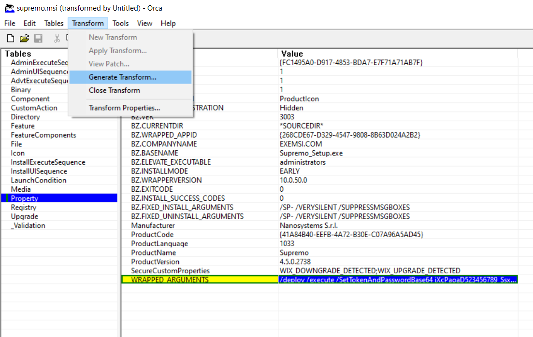Click the /deploy /execute value cell

pyautogui.click(x=398, y=280)
